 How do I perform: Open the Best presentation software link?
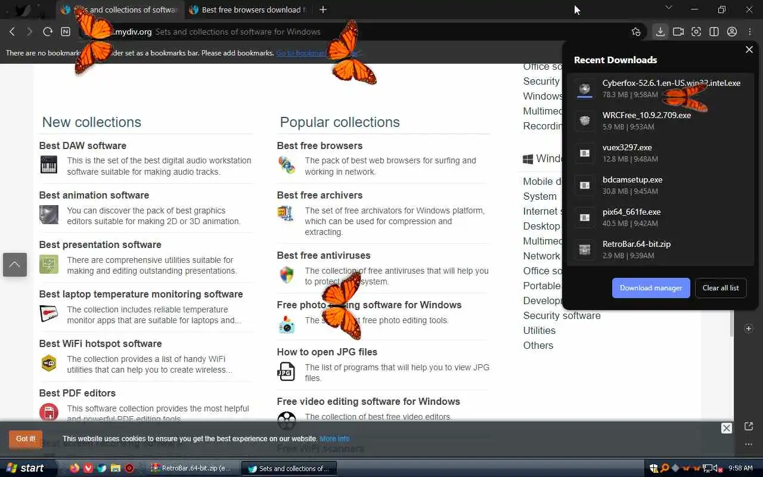100,244
